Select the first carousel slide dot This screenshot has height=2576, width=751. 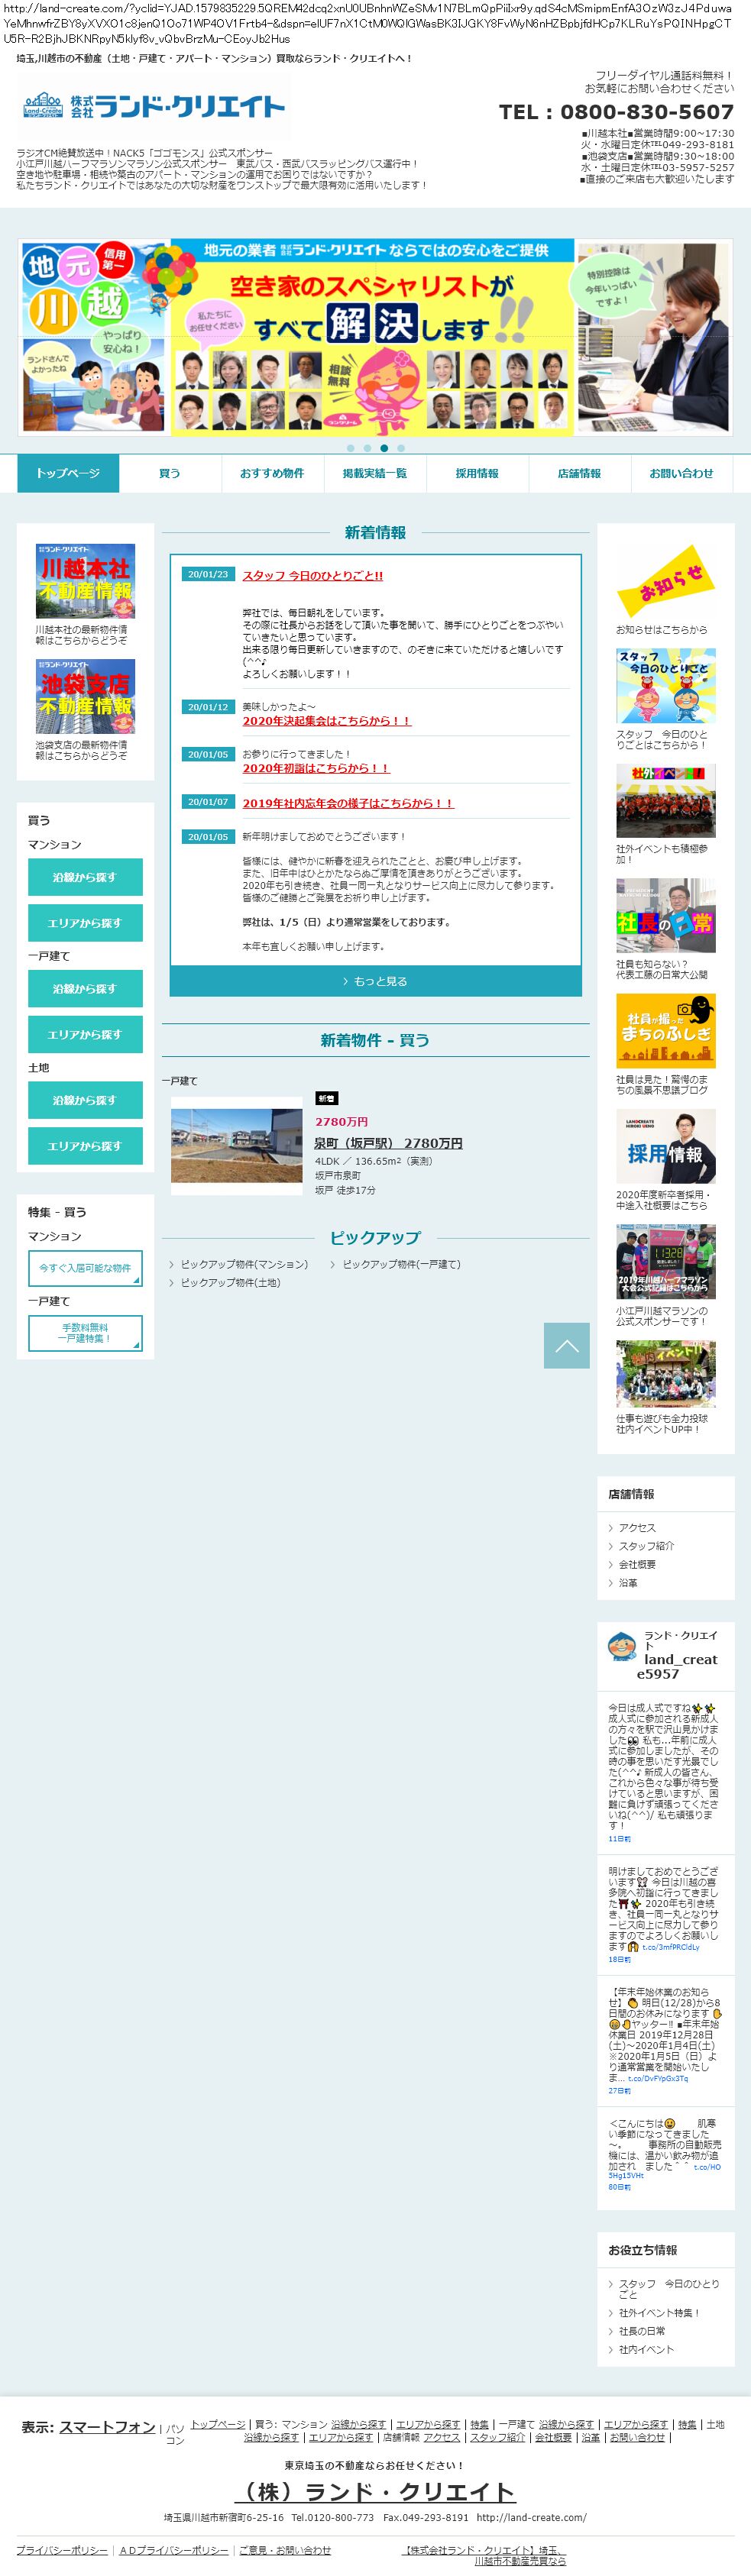coord(351,448)
